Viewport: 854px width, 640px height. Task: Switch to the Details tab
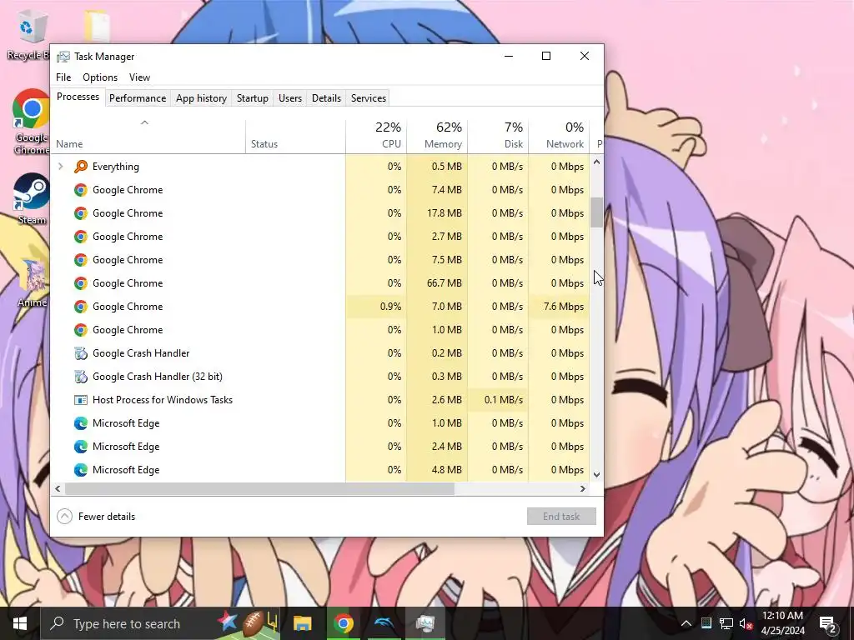pos(326,98)
